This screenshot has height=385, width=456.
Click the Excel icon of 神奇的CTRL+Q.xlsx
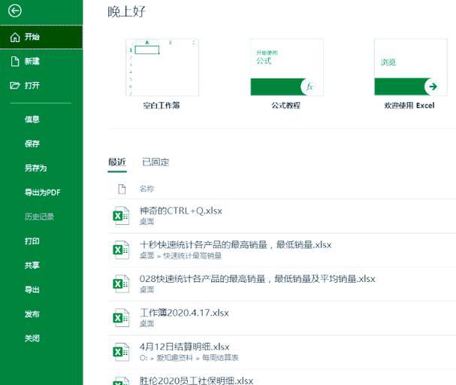pos(121,216)
